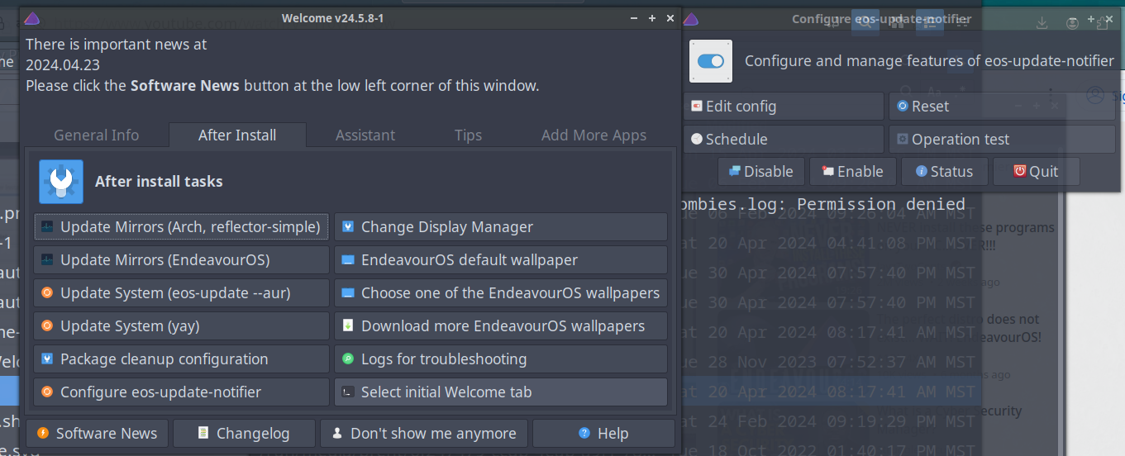The width and height of the screenshot is (1125, 456).
Task: Click the Welcome window title text
Action: click(x=332, y=18)
